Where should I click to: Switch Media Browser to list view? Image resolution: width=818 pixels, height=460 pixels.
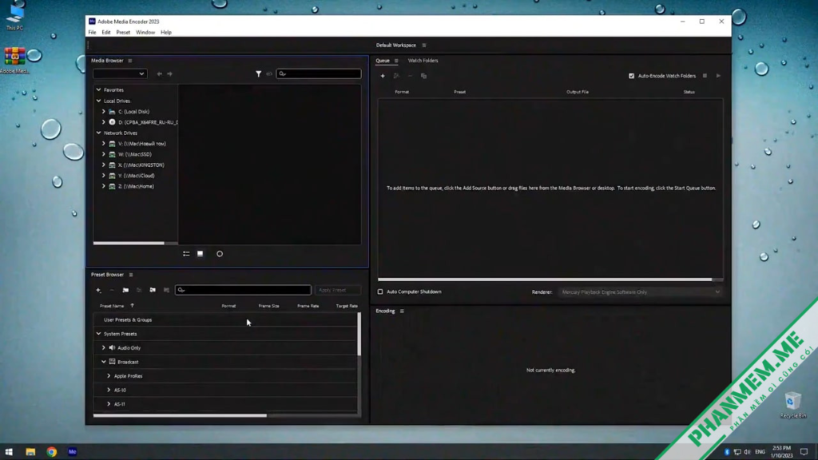coord(186,254)
